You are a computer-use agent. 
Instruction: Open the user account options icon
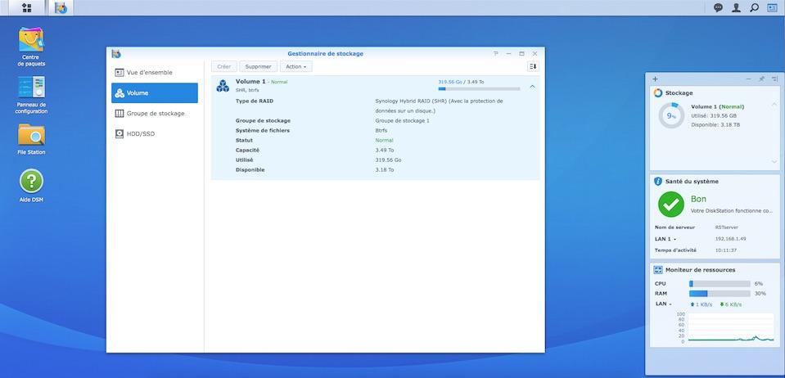pos(736,8)
